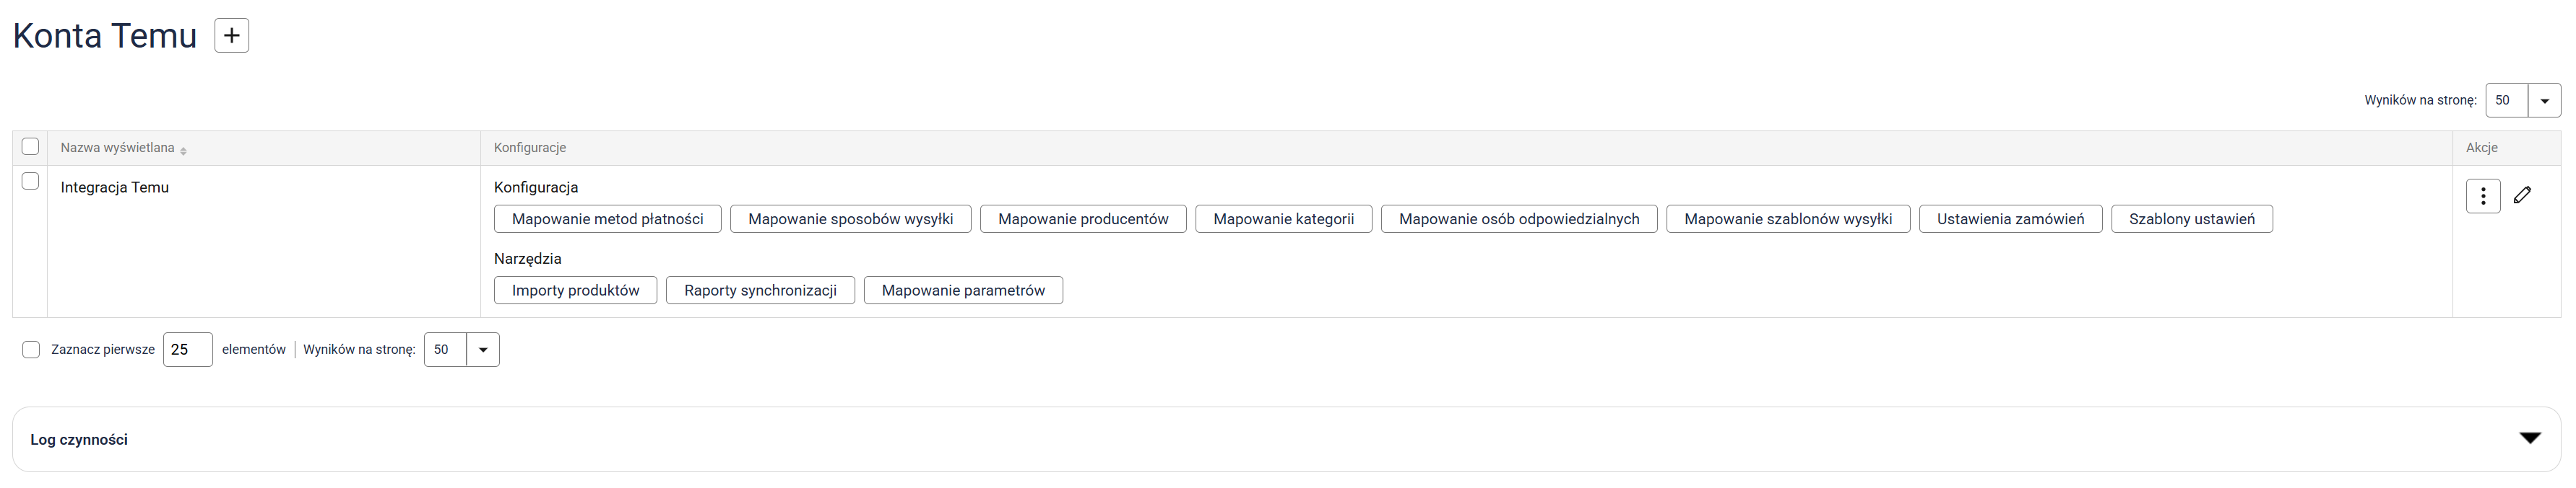Go to Mapowanie producentów
Image resolution: width=2576 pixels, height=488 pixels.
(x=1082, y=220)
